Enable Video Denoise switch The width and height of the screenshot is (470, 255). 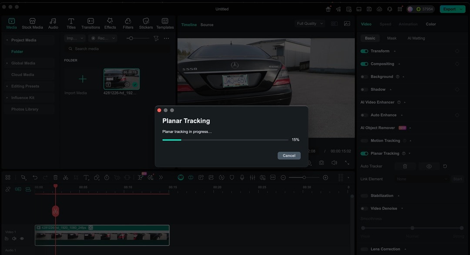point(364,208)
